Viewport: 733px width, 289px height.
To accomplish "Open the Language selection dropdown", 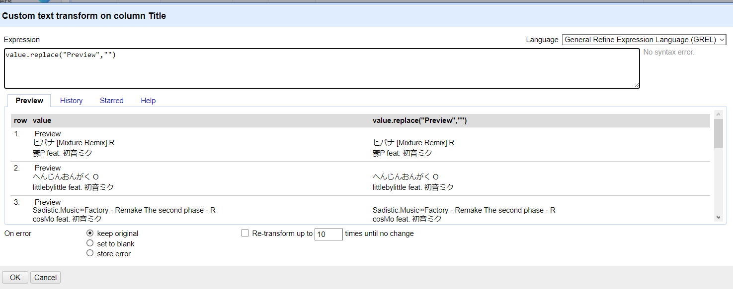I will pos(644,39).
